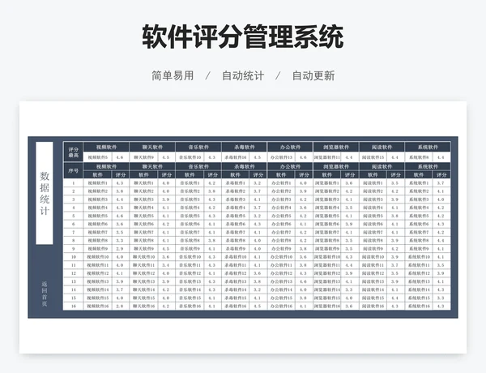Select 浏览器软件11 in the 评分最高 row
The width and height of the screenshot is (486, 373).
327,157
